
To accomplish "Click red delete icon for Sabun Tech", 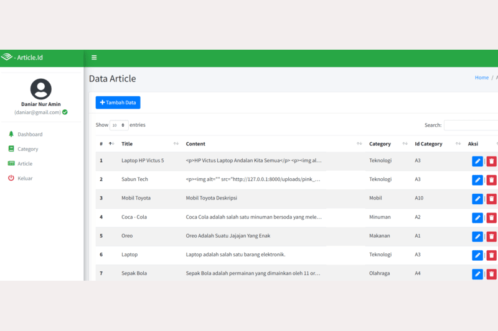I will 491,180.
